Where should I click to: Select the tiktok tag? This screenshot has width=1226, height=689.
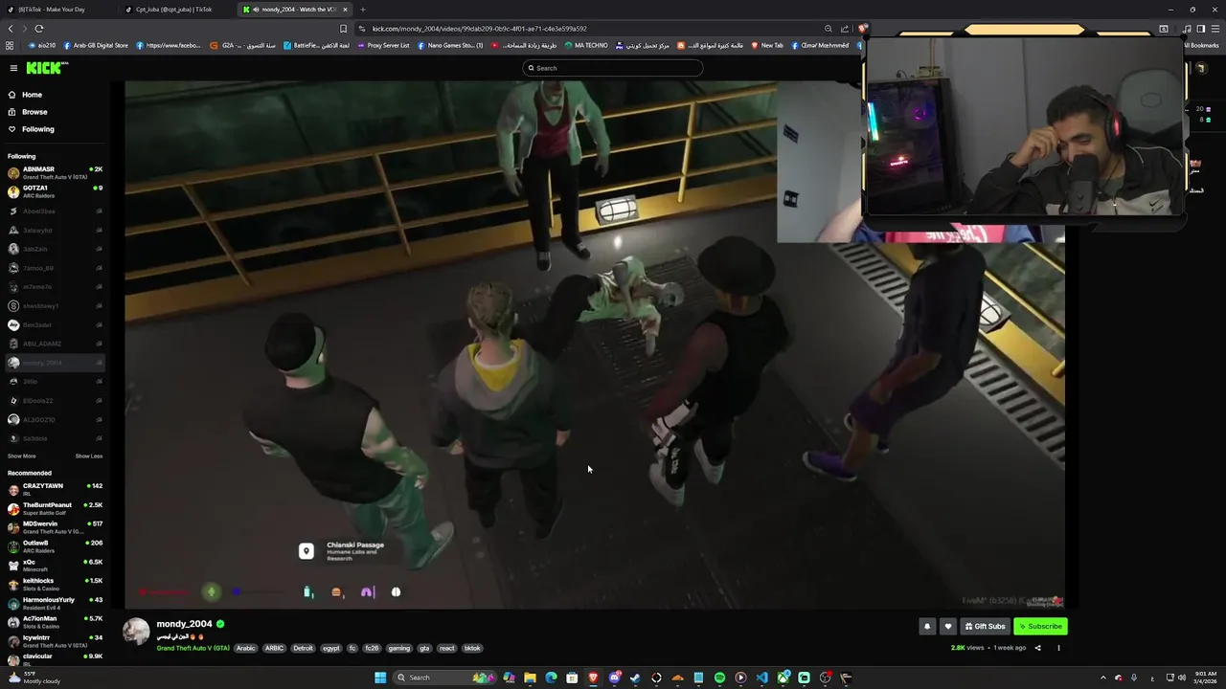point(472,648)
